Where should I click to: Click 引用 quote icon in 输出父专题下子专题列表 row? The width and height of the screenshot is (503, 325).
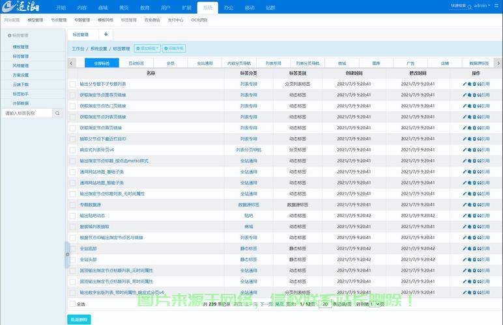(x=483, y=84)
